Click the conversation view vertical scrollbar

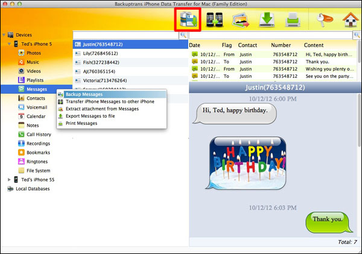point(360,120)
